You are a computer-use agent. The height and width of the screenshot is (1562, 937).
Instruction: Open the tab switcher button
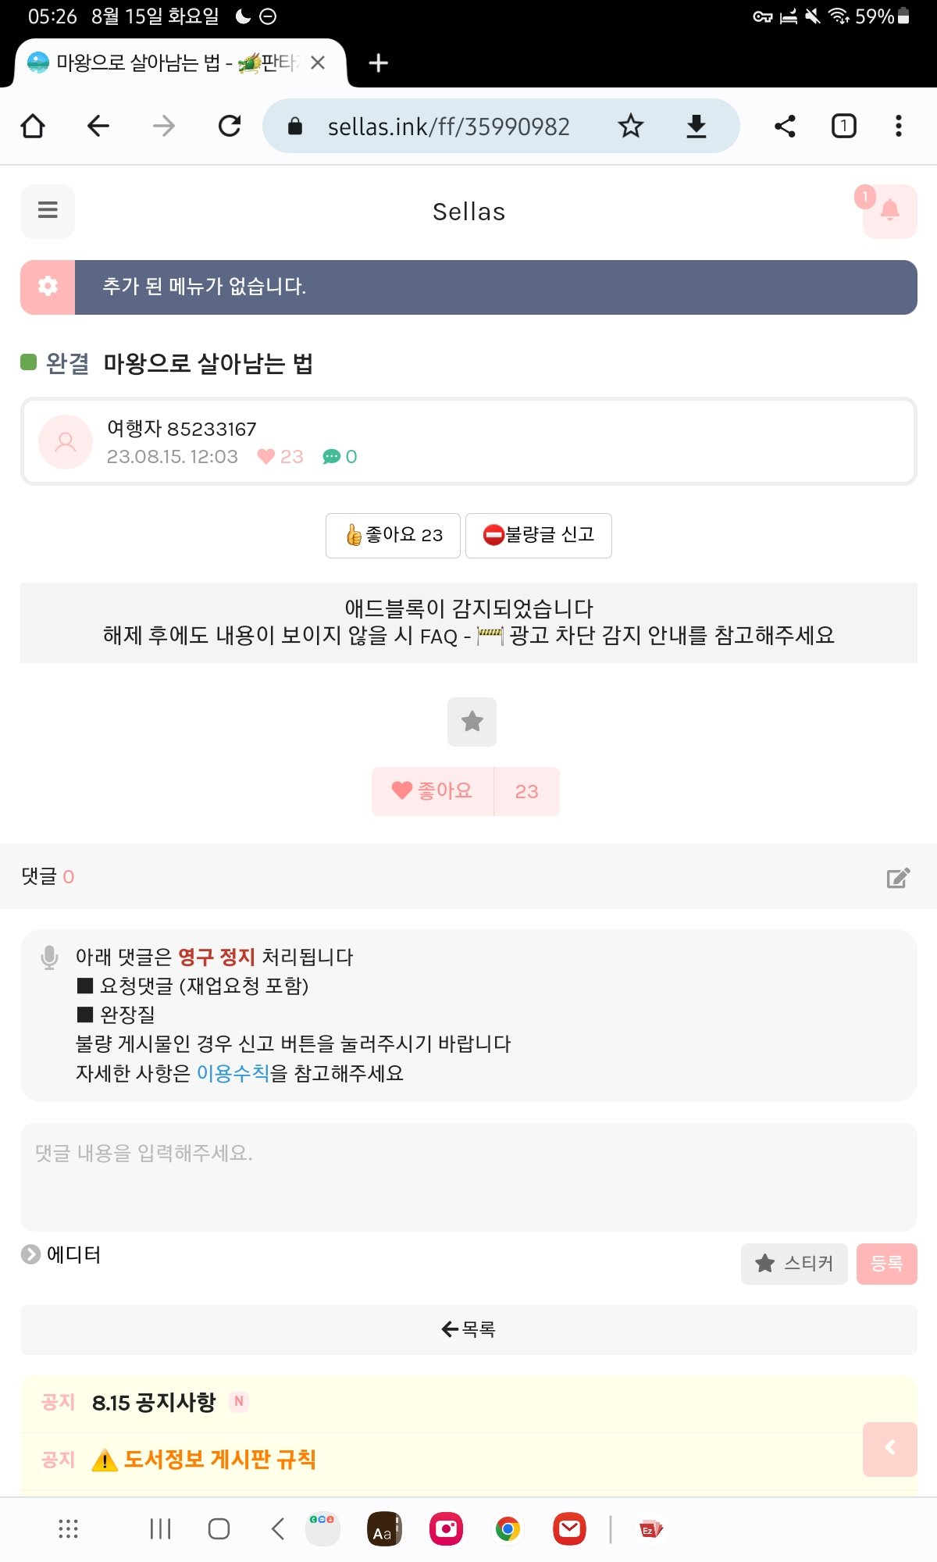[843, 126]
